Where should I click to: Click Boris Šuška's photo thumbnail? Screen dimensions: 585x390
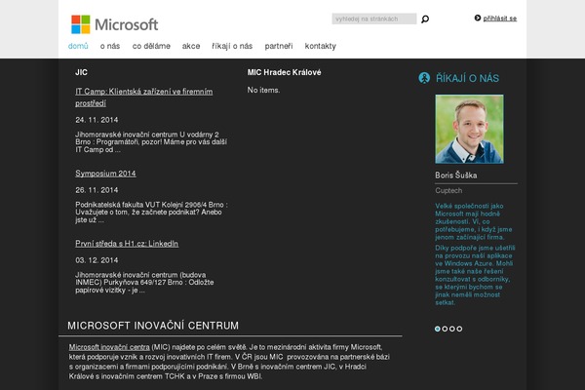coord(469,129)
